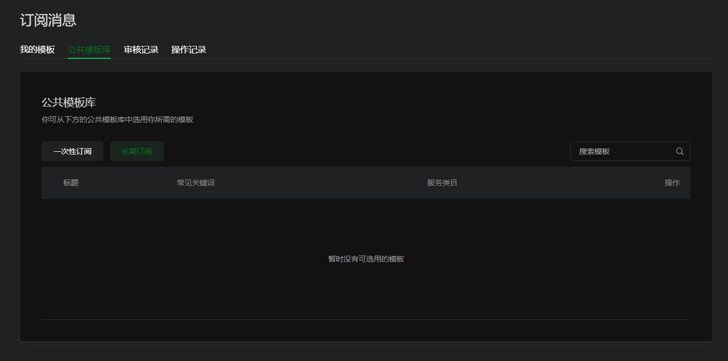Switch to the 我的模板 tab
728x361 pixels.
coord(37,50)
